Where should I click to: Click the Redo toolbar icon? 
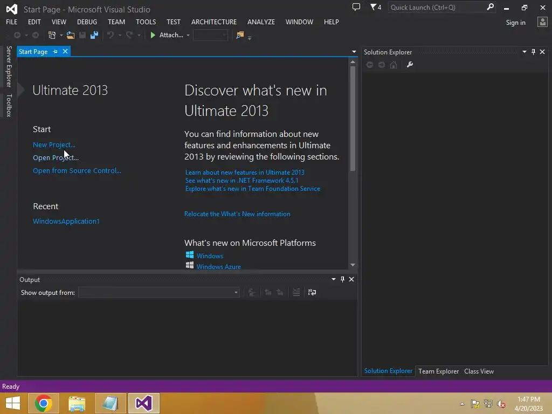click(x=129, y=35)
